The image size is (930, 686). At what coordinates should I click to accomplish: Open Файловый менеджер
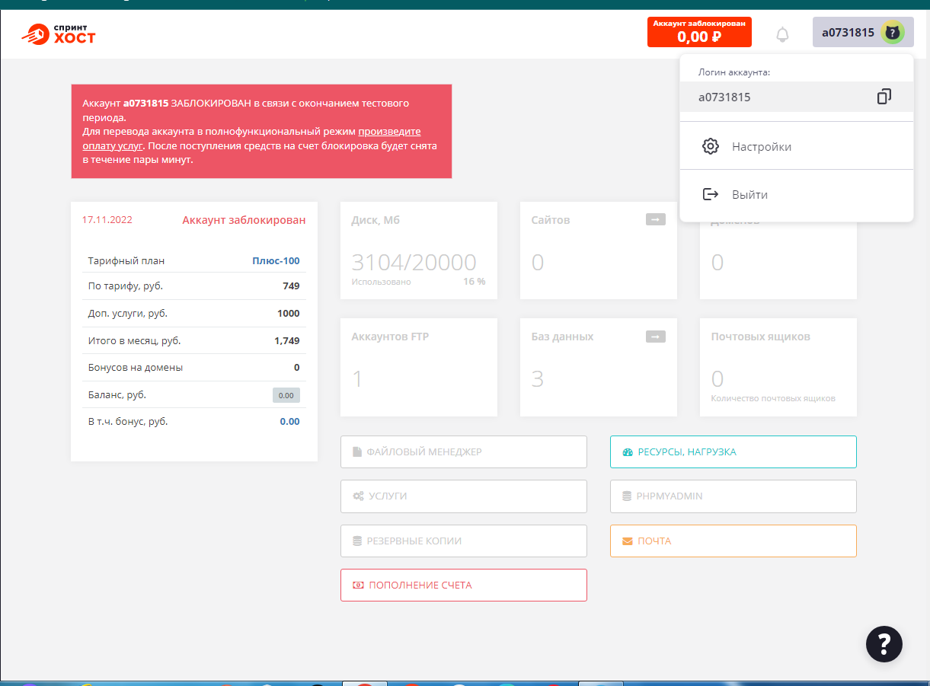pos(463,451)
